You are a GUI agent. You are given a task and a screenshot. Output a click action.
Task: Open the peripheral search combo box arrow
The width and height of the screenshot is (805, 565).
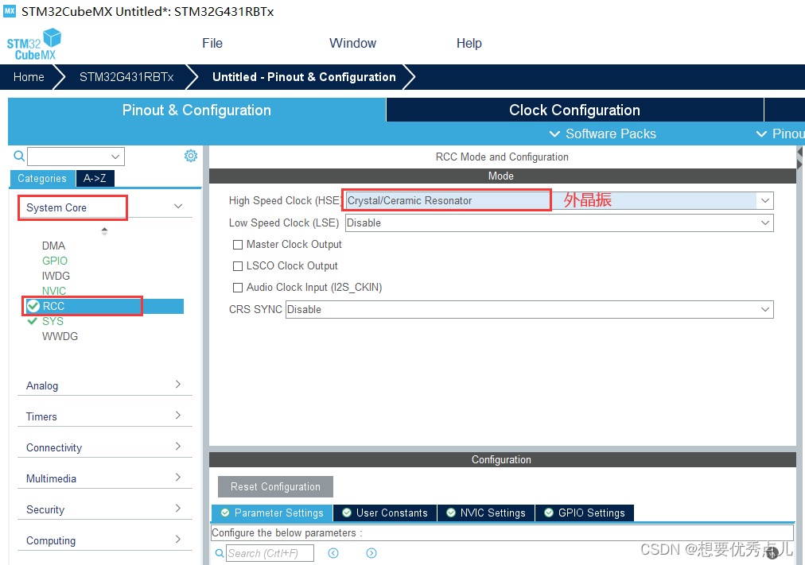pyautogui.click(x=115, y=157)
